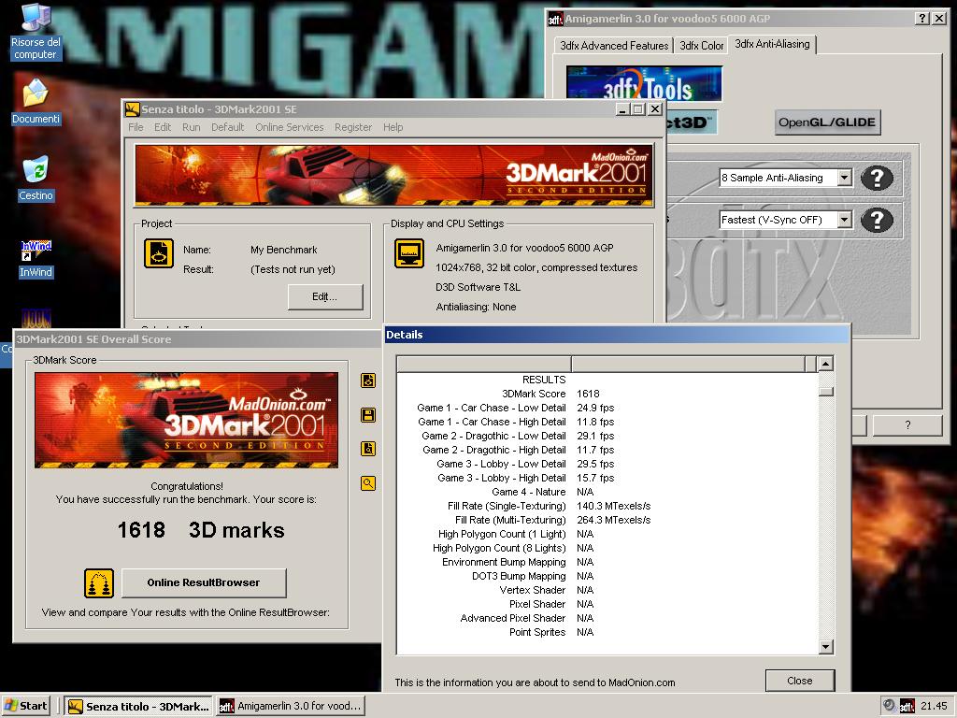Select the Vertex Shader row
This screenshot has width=957, height=718.
607,591
